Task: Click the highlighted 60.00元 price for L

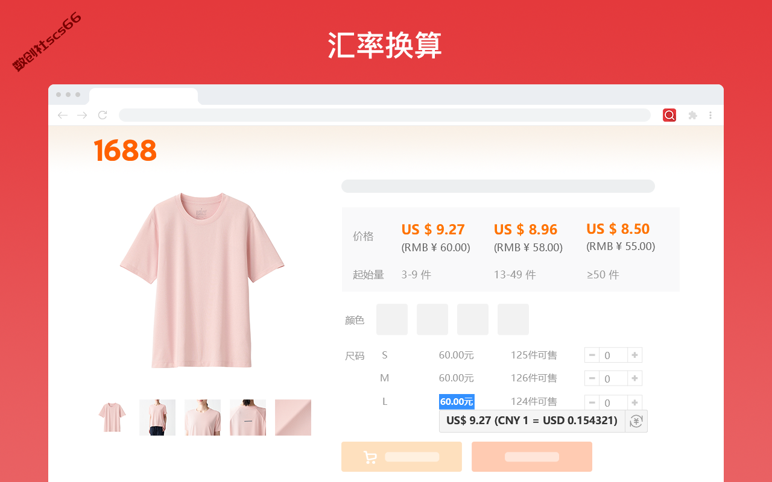Action: (x=457, y=402)
